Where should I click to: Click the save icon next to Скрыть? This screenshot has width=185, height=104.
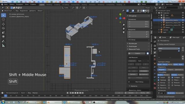coord(148,53)
